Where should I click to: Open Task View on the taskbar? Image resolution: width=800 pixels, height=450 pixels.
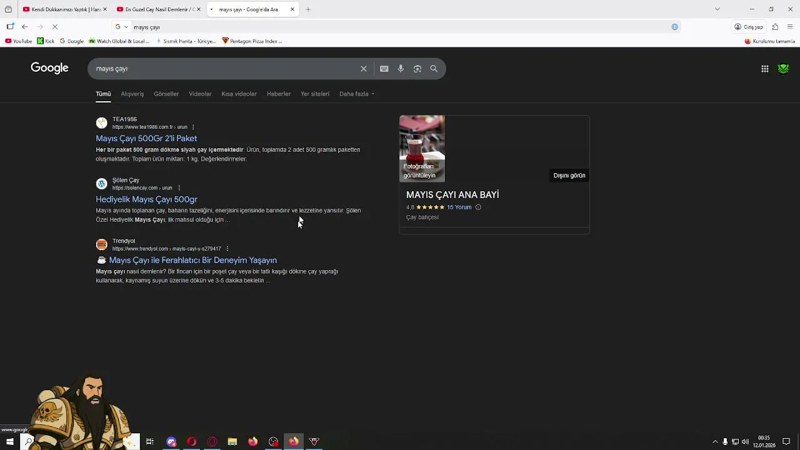[x=150, y=442]
